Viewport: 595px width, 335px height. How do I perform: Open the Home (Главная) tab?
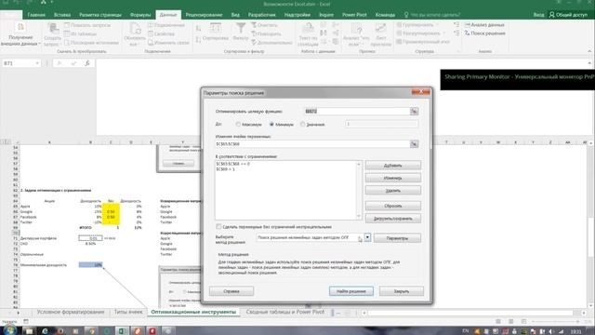coord(36,15)
